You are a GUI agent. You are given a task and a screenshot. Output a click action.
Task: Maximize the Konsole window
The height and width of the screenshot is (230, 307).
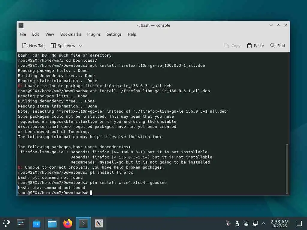click(x=279, y=25)
